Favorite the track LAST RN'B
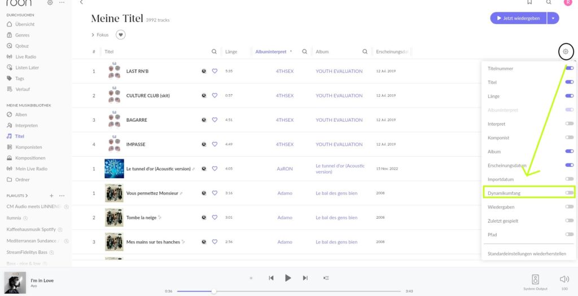This screenshot has width=578, height=296. coord(214,71)
